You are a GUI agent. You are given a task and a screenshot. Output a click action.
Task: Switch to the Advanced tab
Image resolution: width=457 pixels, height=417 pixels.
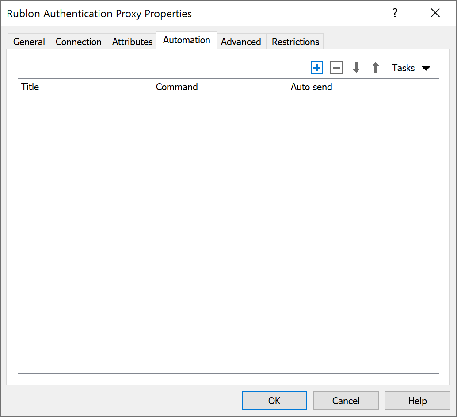tap(241, 42)
